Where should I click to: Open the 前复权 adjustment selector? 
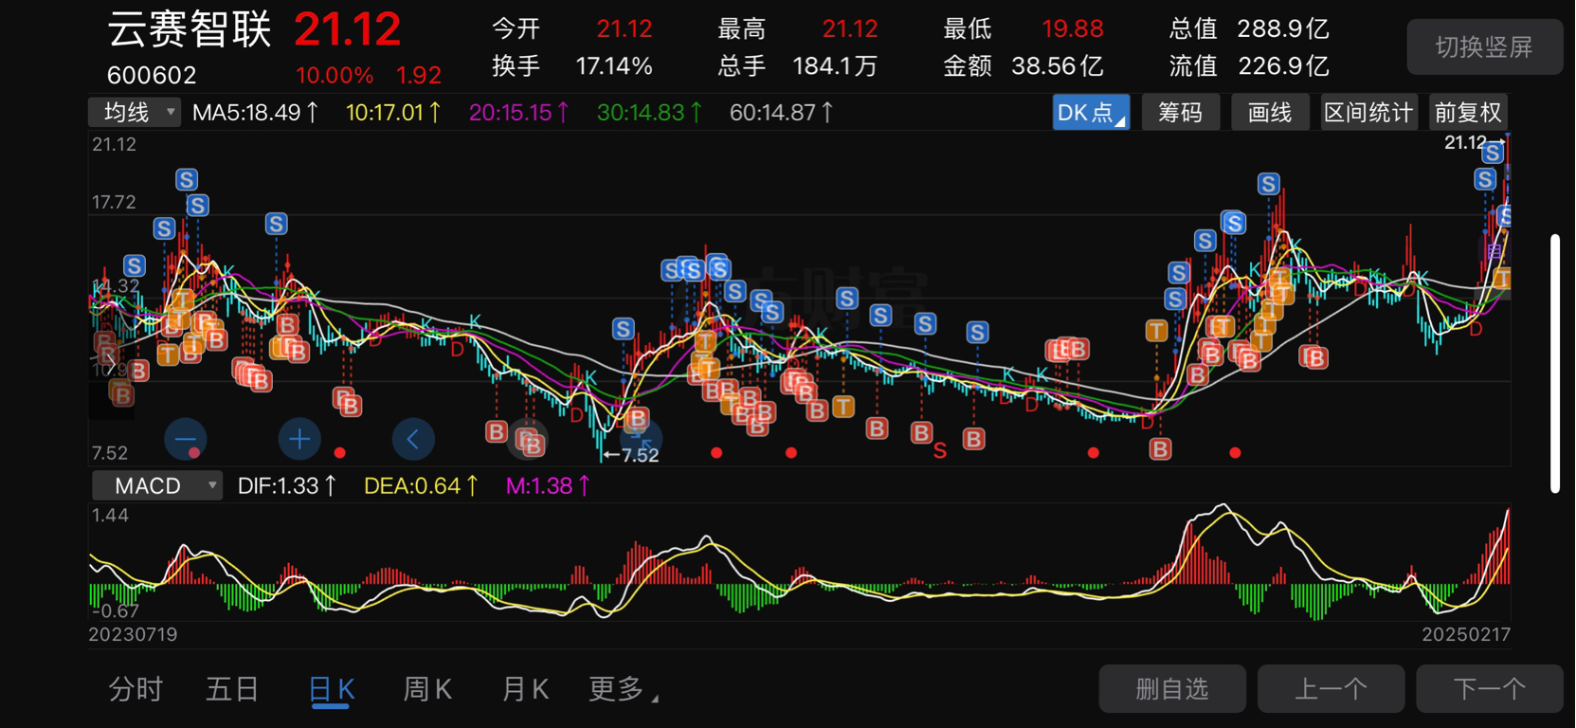(x=1468, y=113)
